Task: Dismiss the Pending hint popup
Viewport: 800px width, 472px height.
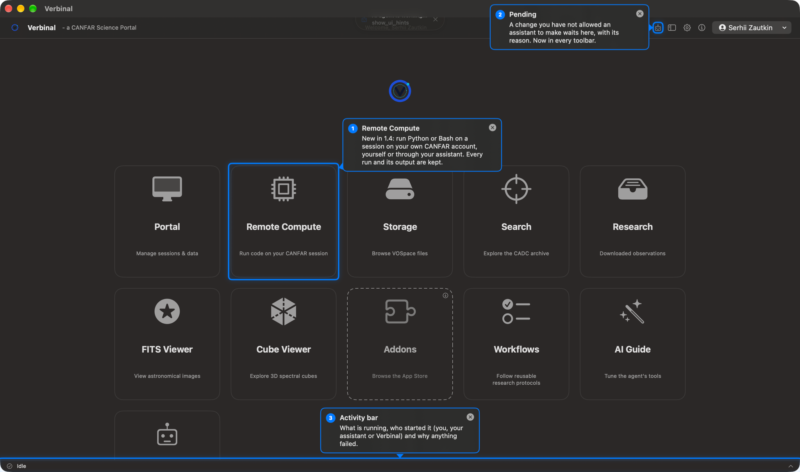Action: pyautogui.click(x=640, y=14)
